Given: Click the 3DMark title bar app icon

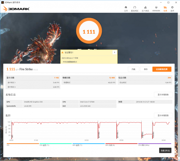Looking at the screenshot, I should (2, 3).
